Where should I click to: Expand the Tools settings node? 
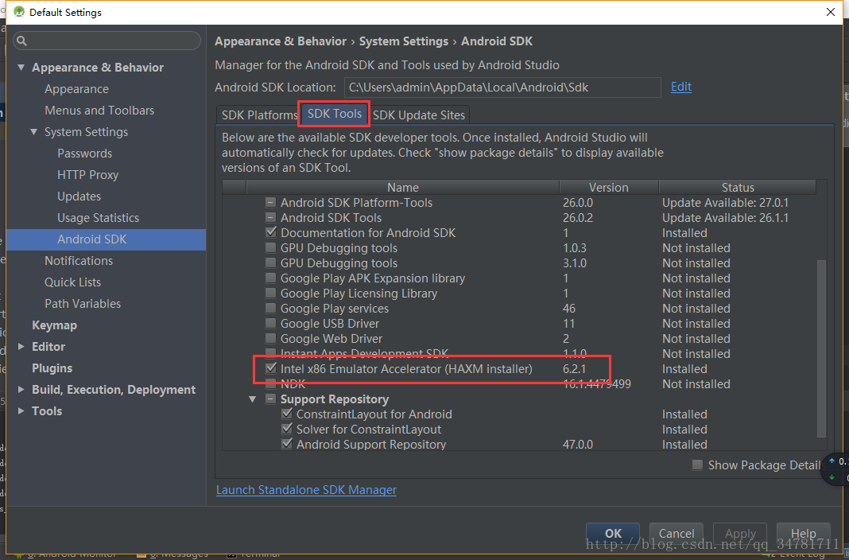pos(21,411)
